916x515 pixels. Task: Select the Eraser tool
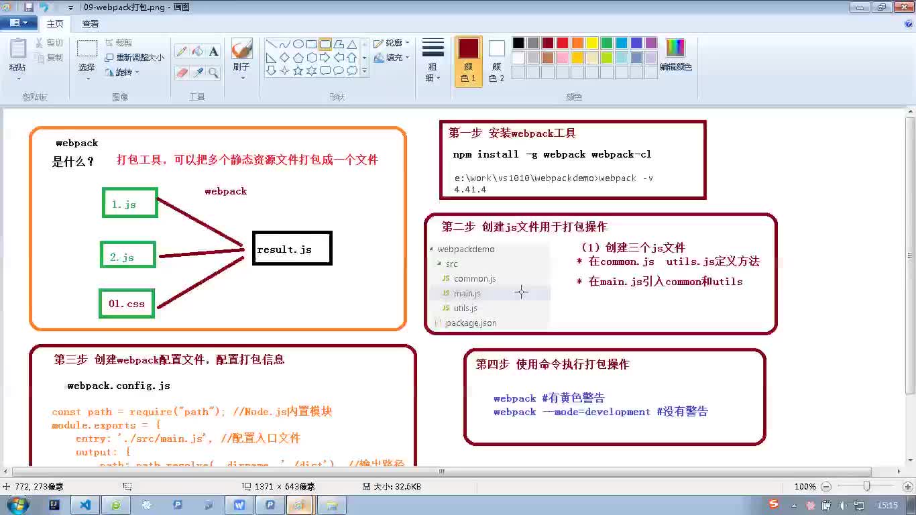coord(182,72)
